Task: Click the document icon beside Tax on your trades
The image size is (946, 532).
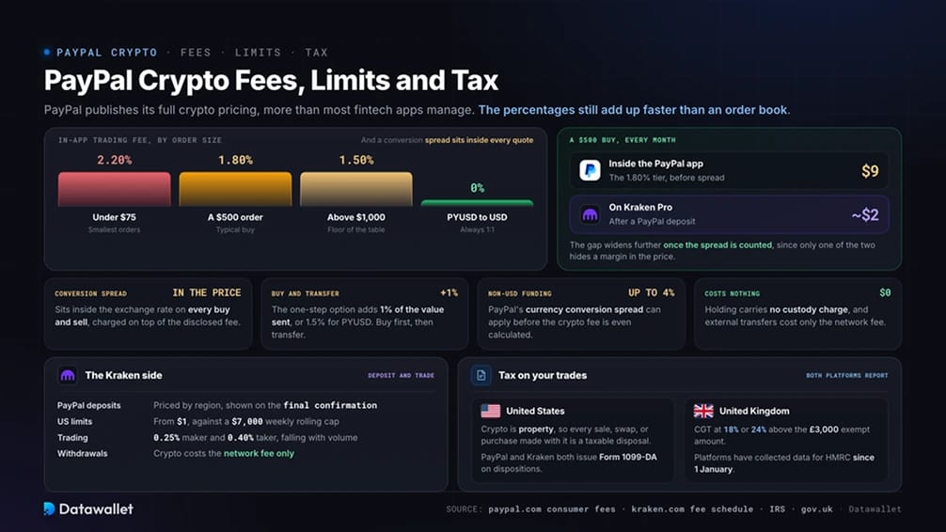Action: 481,375
